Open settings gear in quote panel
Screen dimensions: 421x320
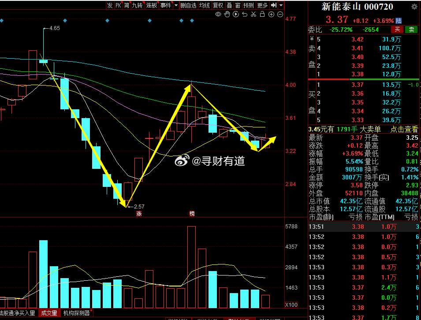414,7
